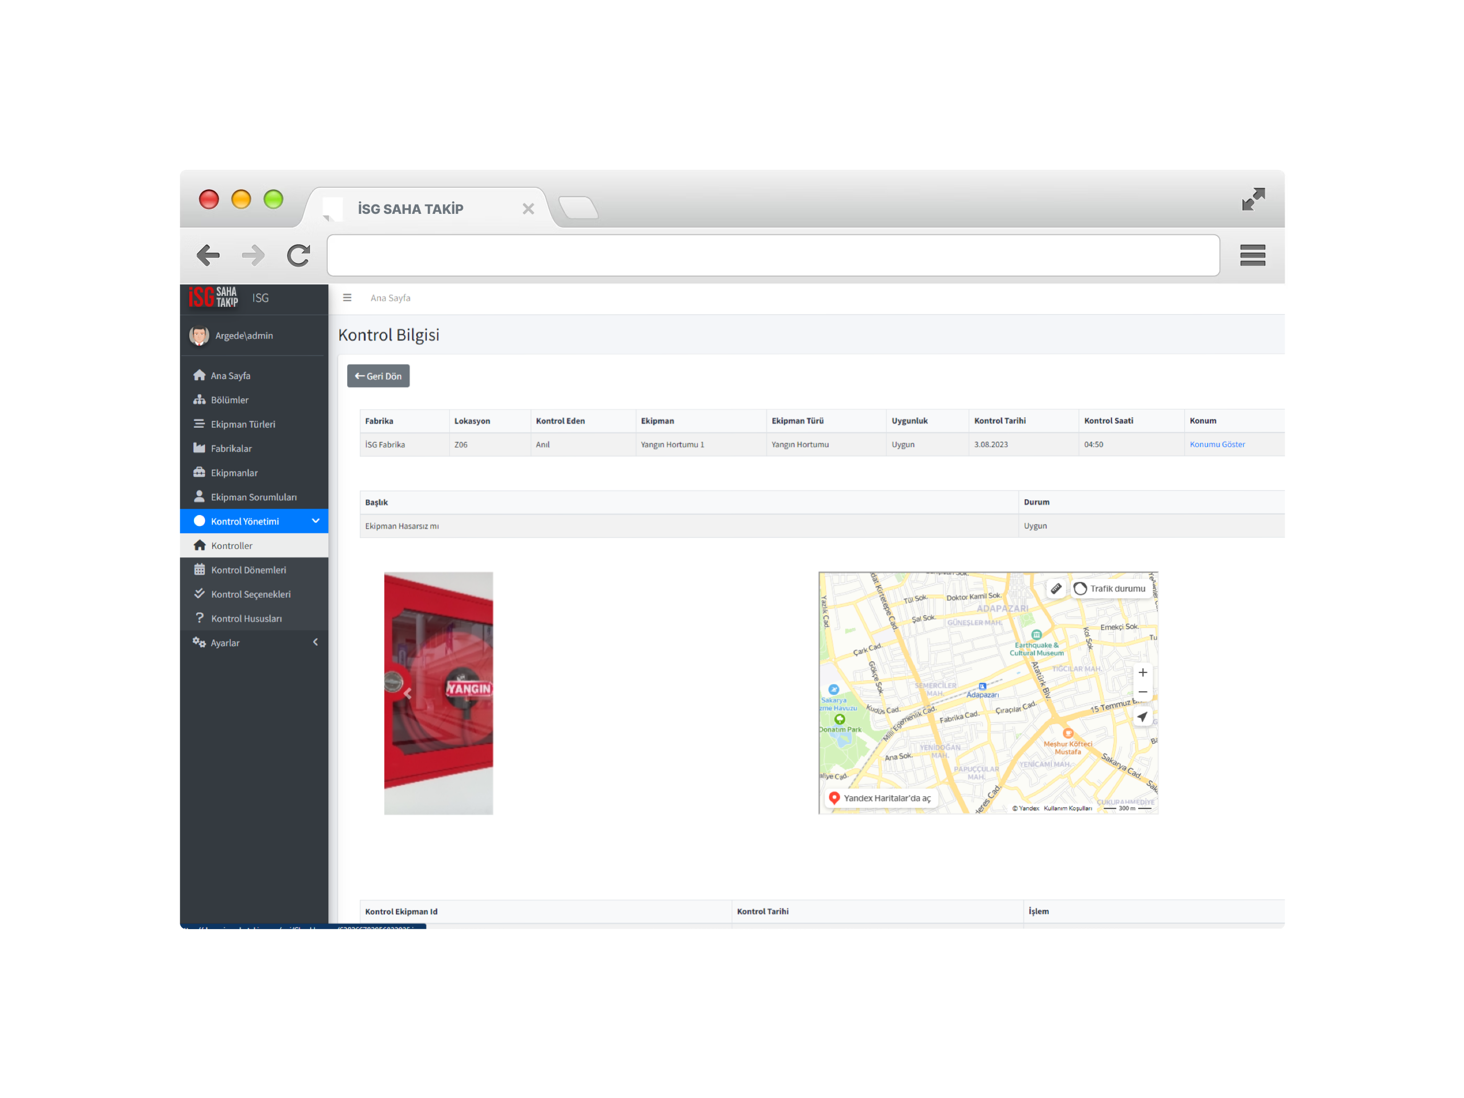Go to previous photo with left arrow

pyautogui.click(x=408, y=693)
